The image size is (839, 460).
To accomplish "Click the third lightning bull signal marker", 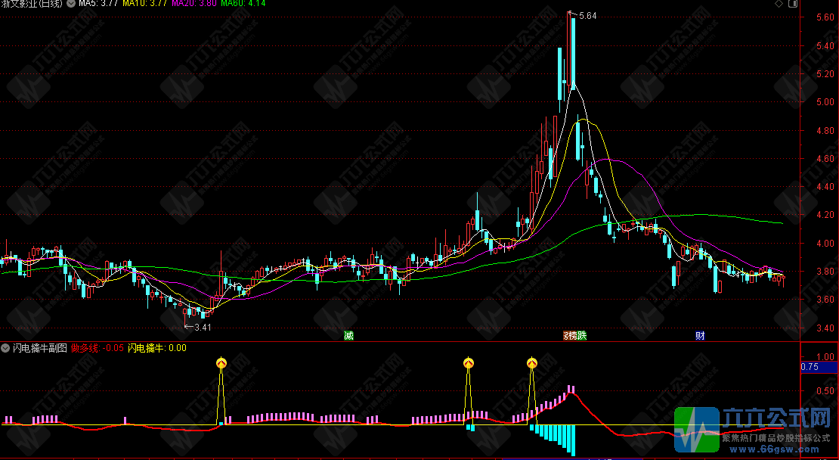I will tap(532, 364).
